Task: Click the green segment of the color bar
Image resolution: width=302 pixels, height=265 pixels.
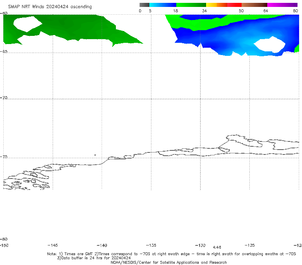Action: tap(191, 5)
